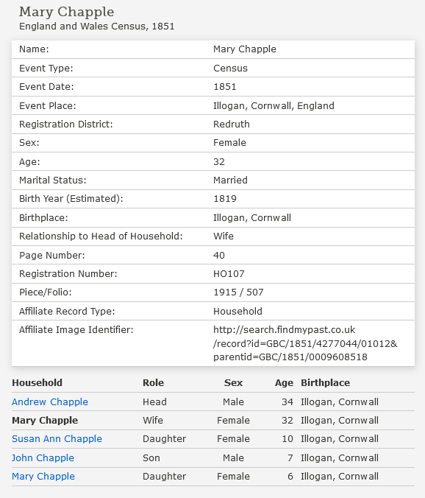The image size is (425, 498).
Task: Click the bold Mary Chapple household row
Action: (x=213, y=420)
